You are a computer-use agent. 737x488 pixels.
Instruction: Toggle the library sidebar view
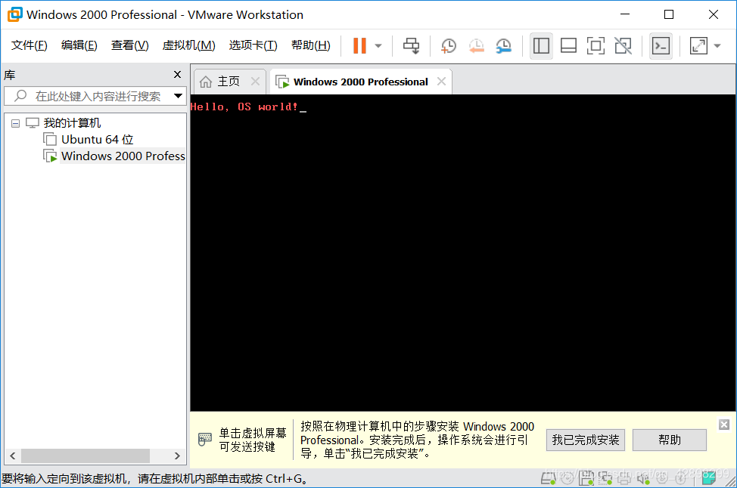click(541, 45)
